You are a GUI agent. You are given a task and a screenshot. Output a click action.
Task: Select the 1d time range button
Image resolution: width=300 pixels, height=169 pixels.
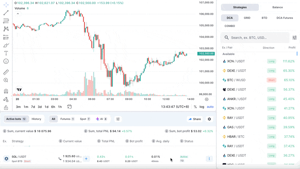46,107
